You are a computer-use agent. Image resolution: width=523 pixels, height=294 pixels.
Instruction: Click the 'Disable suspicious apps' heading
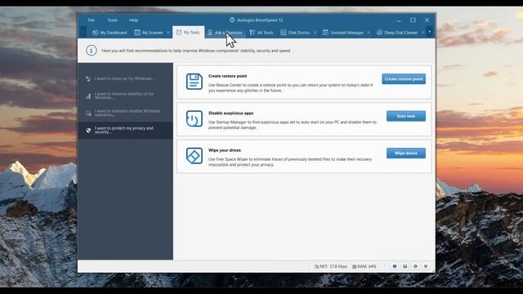tap(230, 113)
